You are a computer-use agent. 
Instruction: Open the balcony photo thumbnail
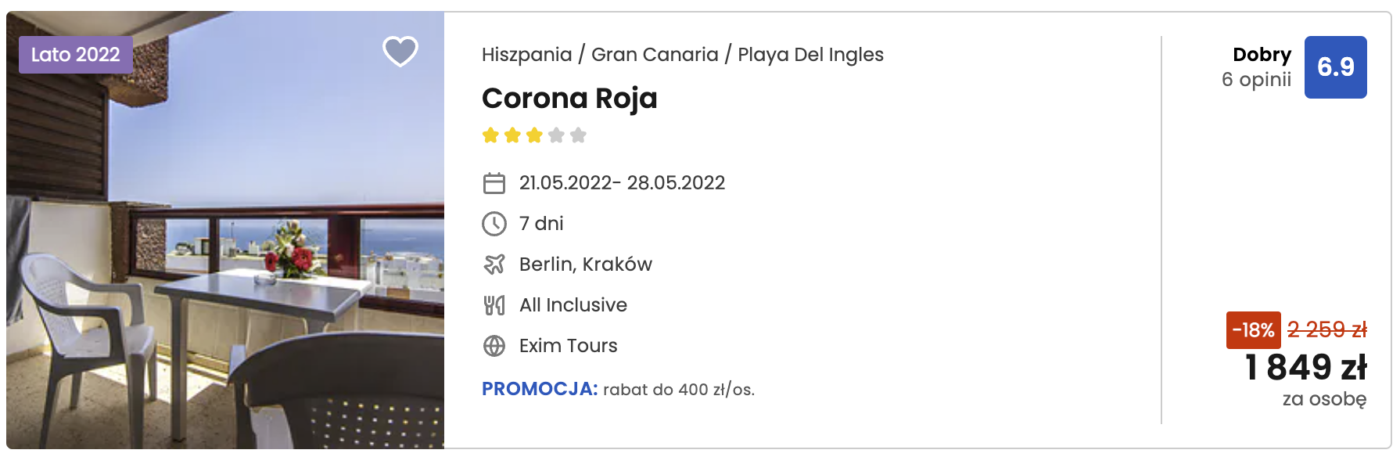[x=225, y=230]
